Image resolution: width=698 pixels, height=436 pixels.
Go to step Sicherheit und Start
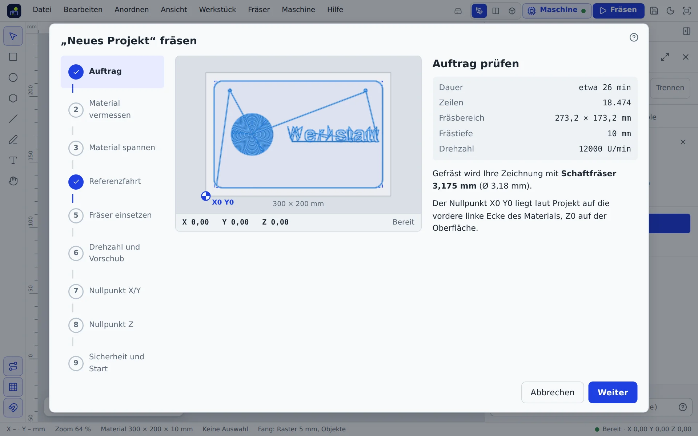point(112,363)
